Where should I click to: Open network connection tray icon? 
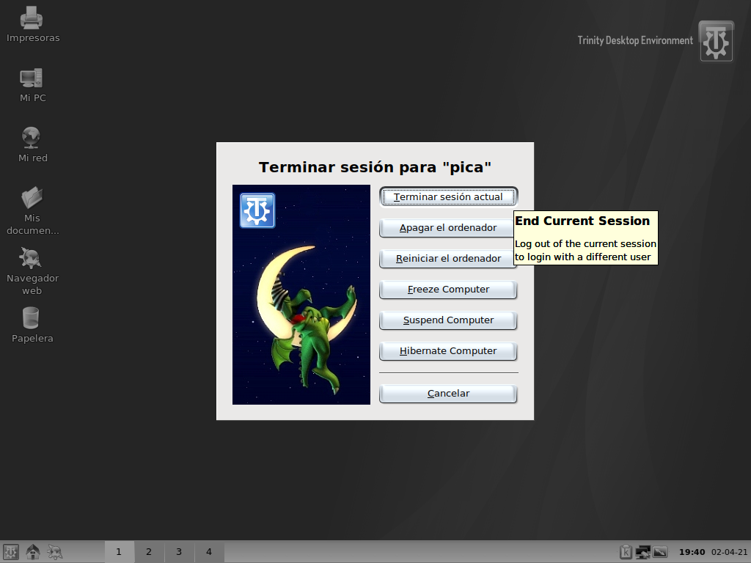(642, 552)
